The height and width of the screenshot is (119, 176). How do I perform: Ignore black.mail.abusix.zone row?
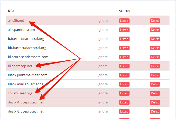click(103, 84)
